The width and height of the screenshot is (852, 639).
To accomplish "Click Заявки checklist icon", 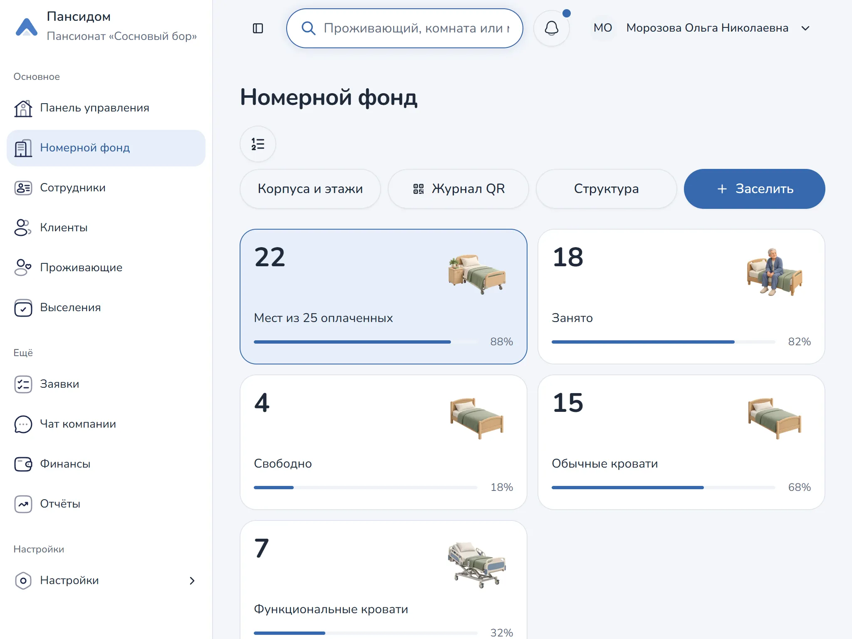I will coord(23,384).
